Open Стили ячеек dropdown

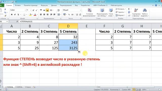[111, 12]
